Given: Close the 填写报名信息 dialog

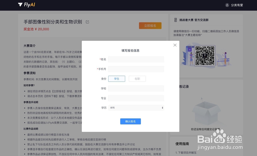Looking at the screenshot, I should tap(175, 45).
